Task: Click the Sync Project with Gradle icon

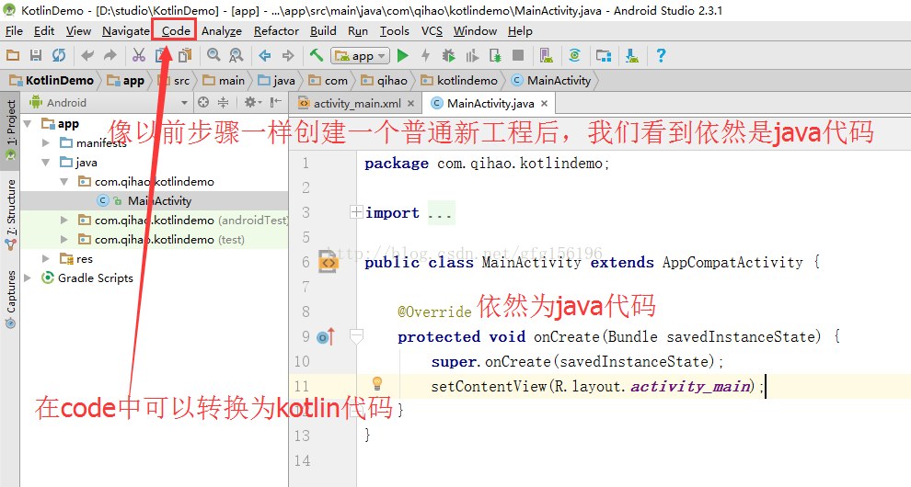Action: 574,56
